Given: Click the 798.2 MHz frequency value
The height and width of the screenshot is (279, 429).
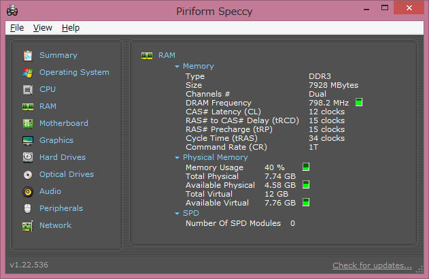Looking at the screenshot, I should pos(328,103).
